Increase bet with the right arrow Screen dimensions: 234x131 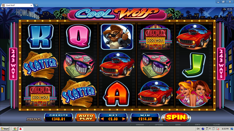[x=124, y=119]
